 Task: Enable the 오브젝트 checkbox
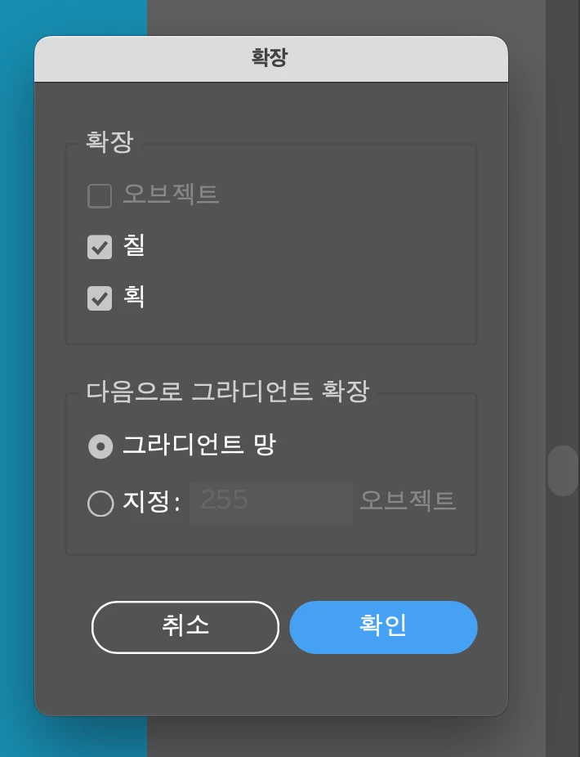[x=100, y=195]
